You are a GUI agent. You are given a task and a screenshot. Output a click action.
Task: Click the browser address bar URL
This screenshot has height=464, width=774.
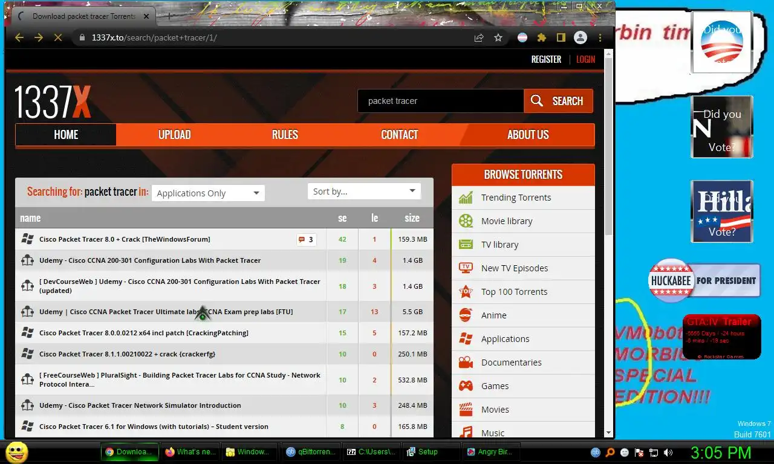[x=154, y=37]
